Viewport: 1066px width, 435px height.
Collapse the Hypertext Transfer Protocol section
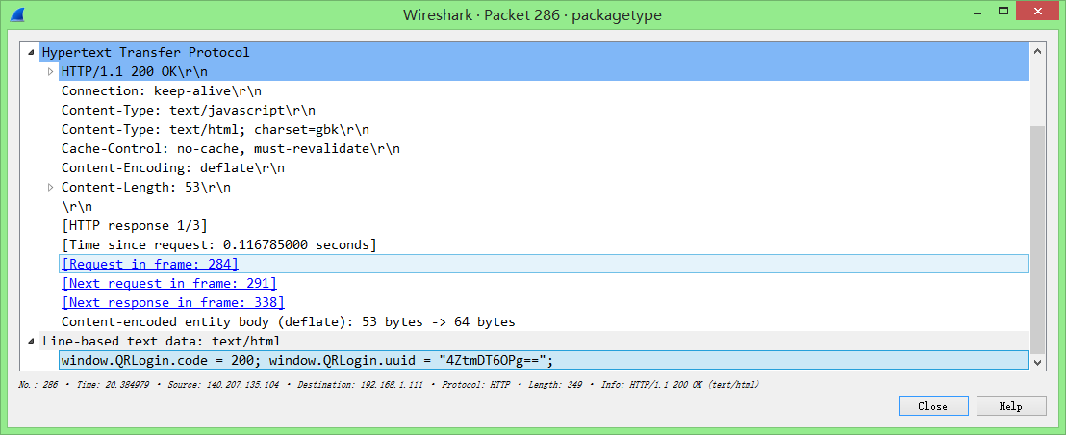coord(33,53)
